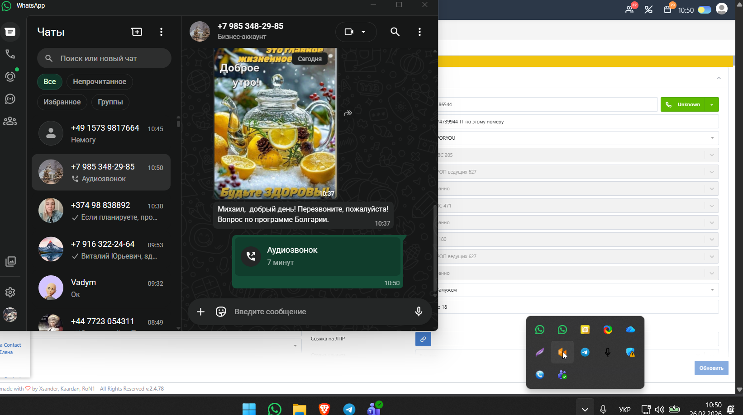Open the user avatar menu in CRM header
Screen dimensions: 743x415
click(722, 9)
